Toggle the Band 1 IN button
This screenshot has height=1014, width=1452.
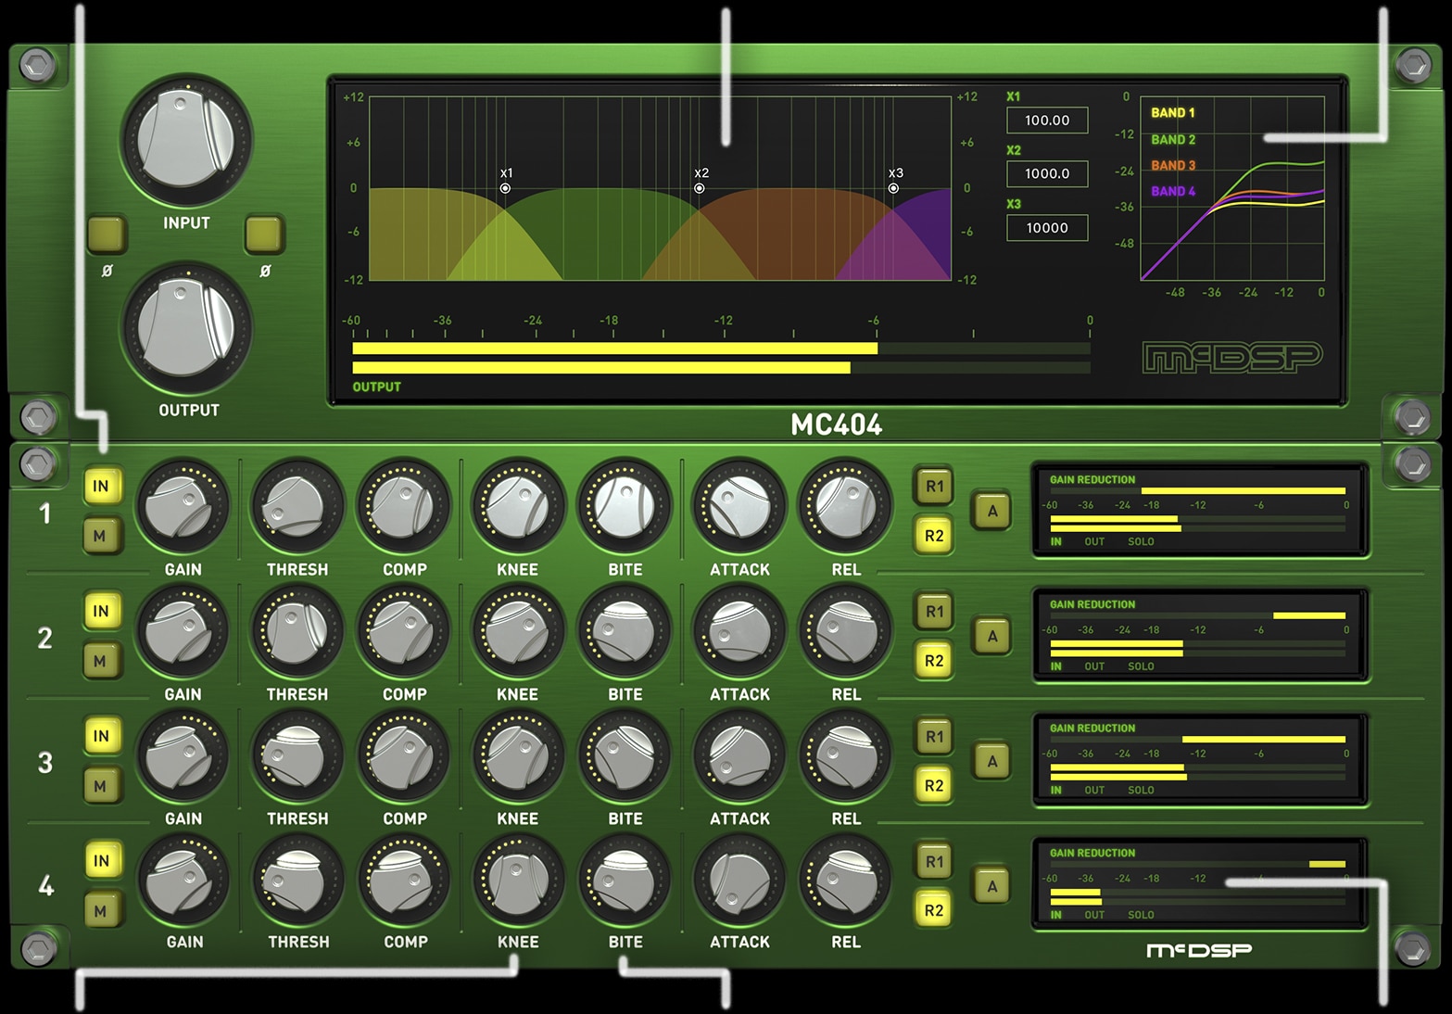click(x=101, y=486)
